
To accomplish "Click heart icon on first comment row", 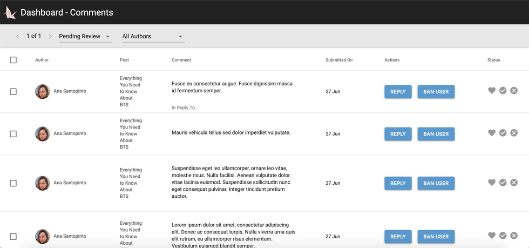I will click(x=491, y=91).
